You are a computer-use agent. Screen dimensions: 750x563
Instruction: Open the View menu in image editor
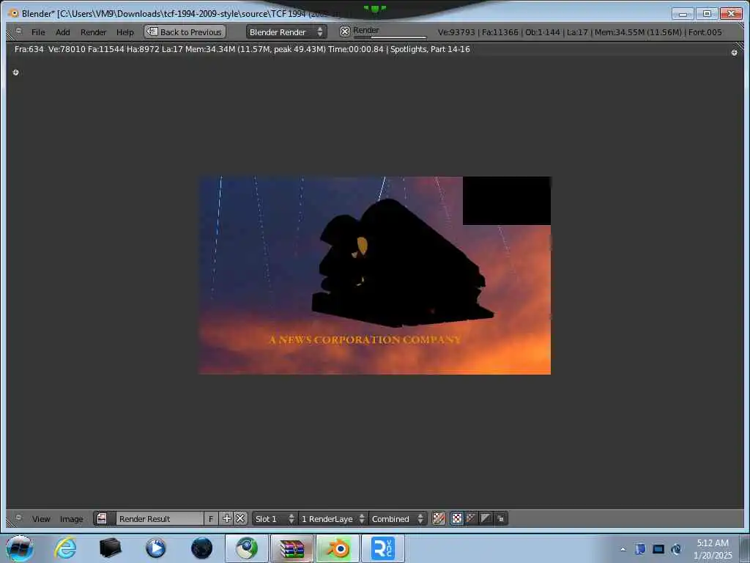(41, 519)
